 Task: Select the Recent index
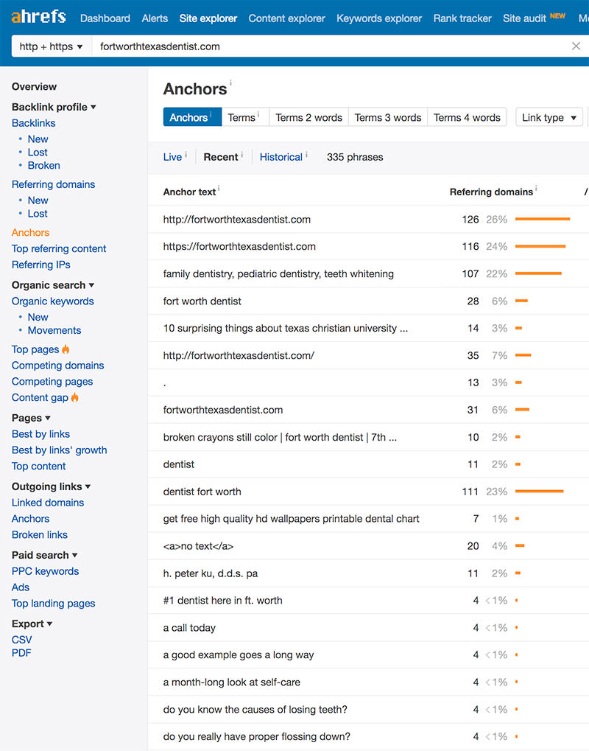tap(221, 157)
